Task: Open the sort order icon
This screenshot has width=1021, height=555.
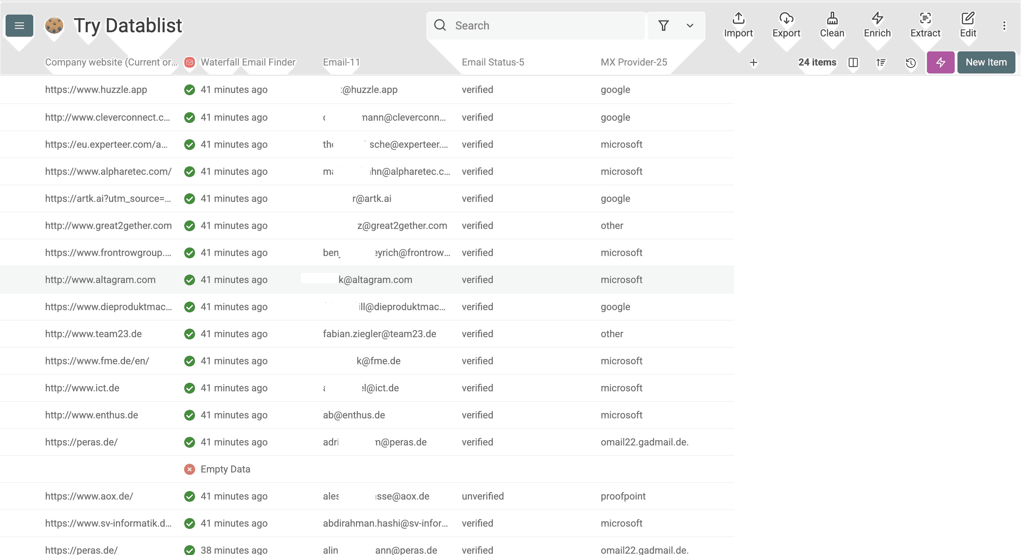Action: click(x=881, y=63)
